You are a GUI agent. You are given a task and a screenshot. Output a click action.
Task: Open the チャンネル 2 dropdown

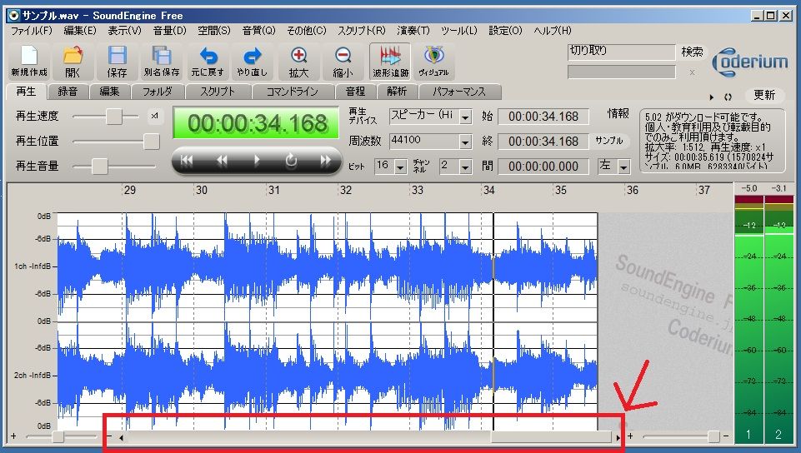point(465,167)
